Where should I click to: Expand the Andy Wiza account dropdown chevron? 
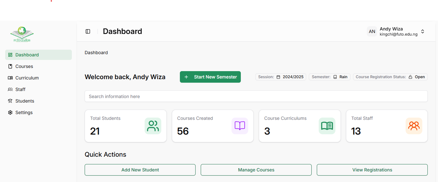(x=423, y=31)
